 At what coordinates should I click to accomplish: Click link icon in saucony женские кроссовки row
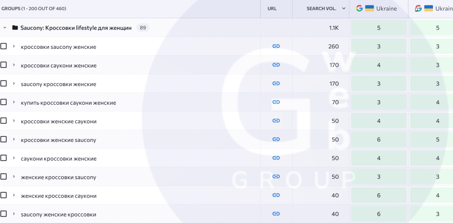276,214
